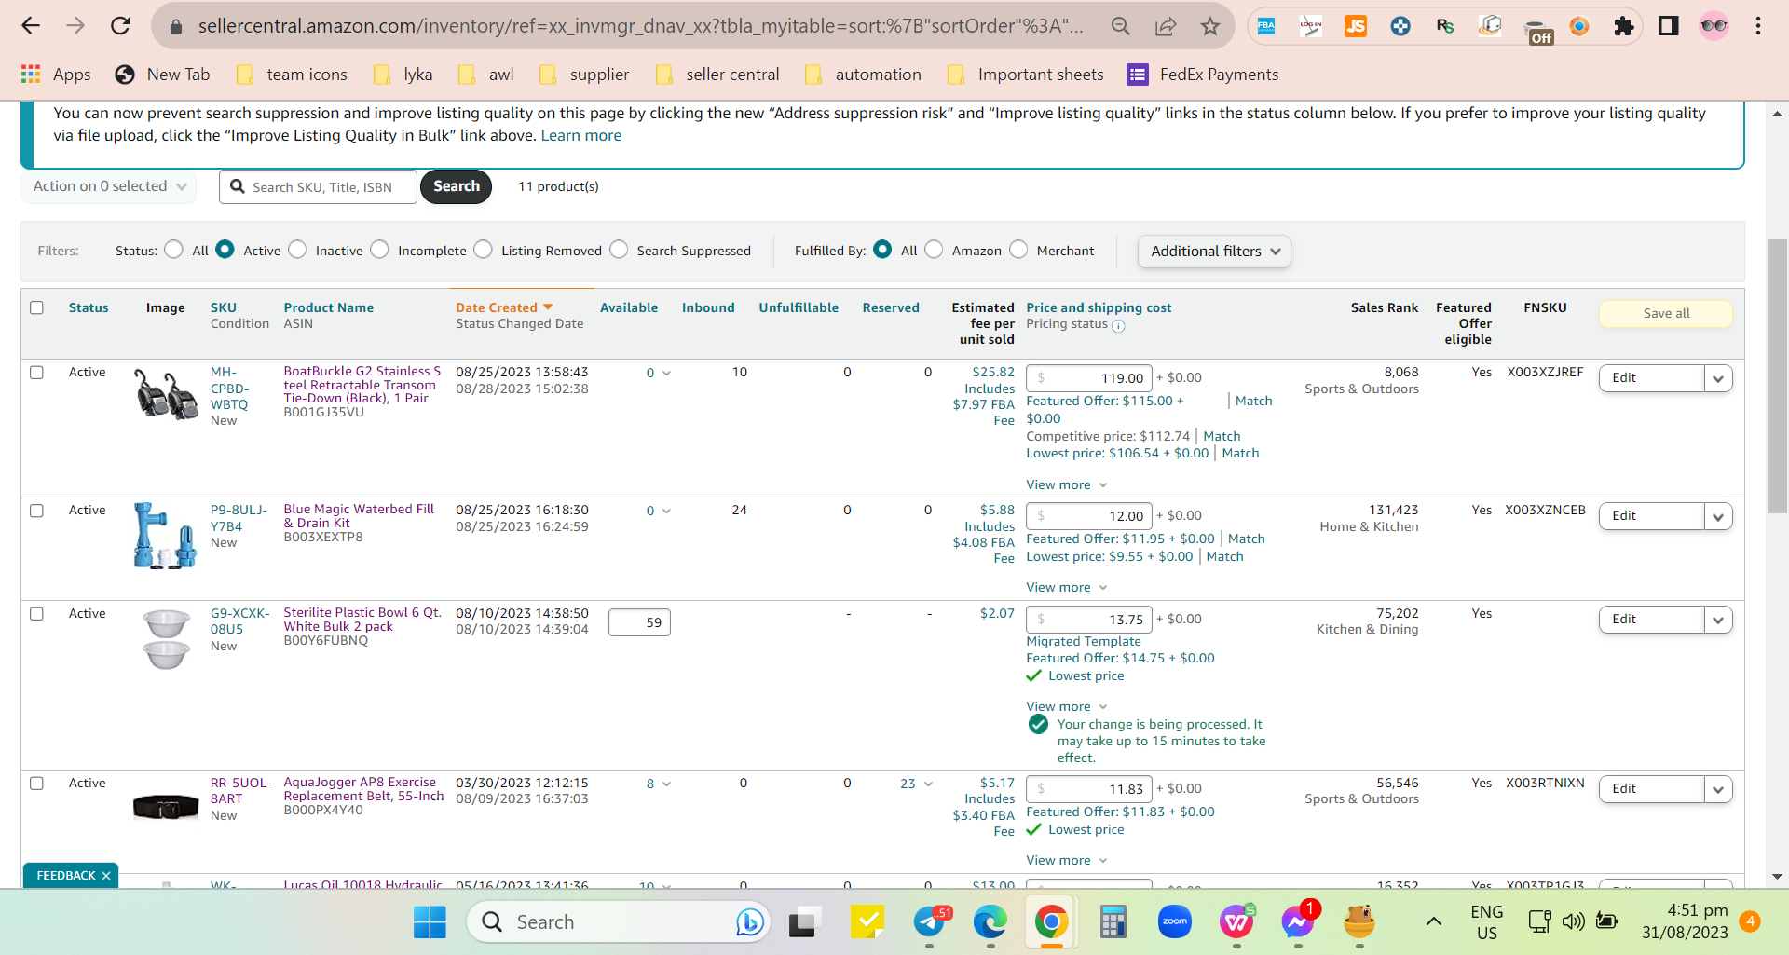Open the seller central bookmarks folder

tap(717, 75)
